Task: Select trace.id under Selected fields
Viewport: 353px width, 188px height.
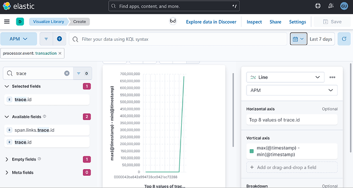Action: point(47,100)
